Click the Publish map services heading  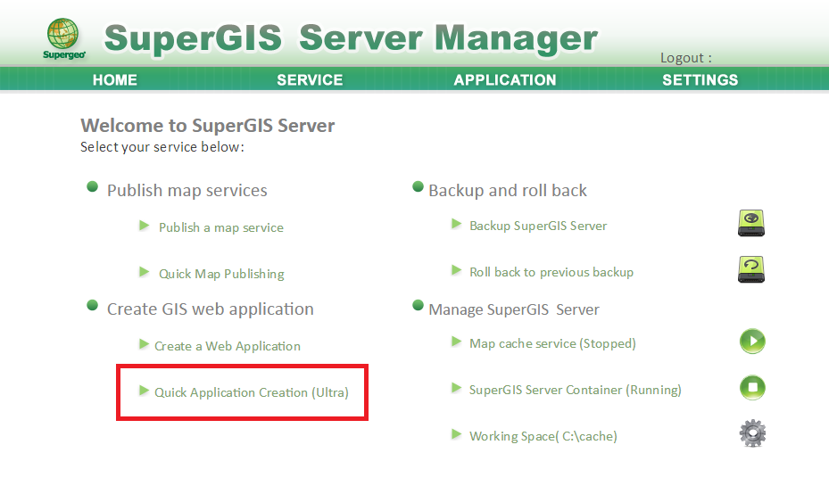click(x=187, y=190)
